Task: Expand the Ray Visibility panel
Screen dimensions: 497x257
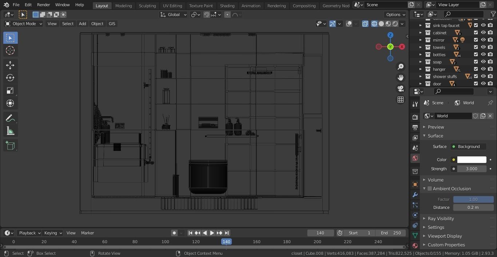Action: (441, 219)
